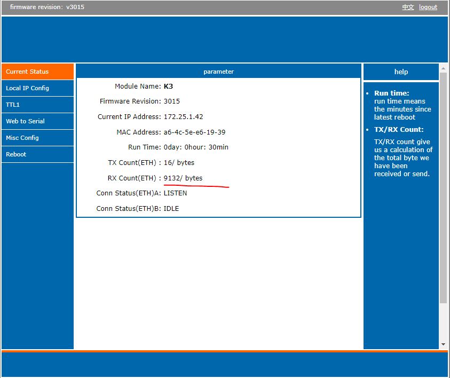
Task: Click the Firmware Revision value 3015
Action: (x=172, y=101)
